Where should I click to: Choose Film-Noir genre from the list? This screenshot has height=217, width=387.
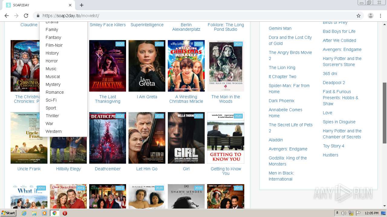coord(54,45)
